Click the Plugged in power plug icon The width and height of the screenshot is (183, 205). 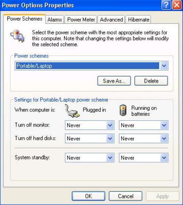point(72,111)
